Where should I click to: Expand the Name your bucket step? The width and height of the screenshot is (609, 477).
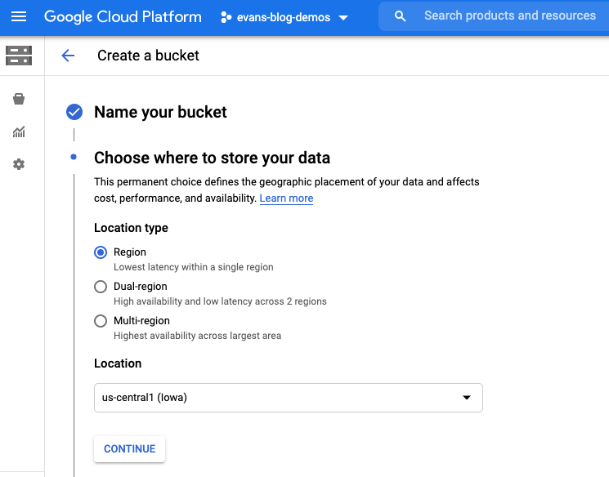coord(160,112)
